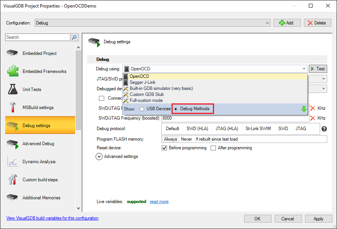The width and height of the screenshot is (337, 229).
Task: Click the Embedded Project chip icon
Action: [x=12, y=53]
